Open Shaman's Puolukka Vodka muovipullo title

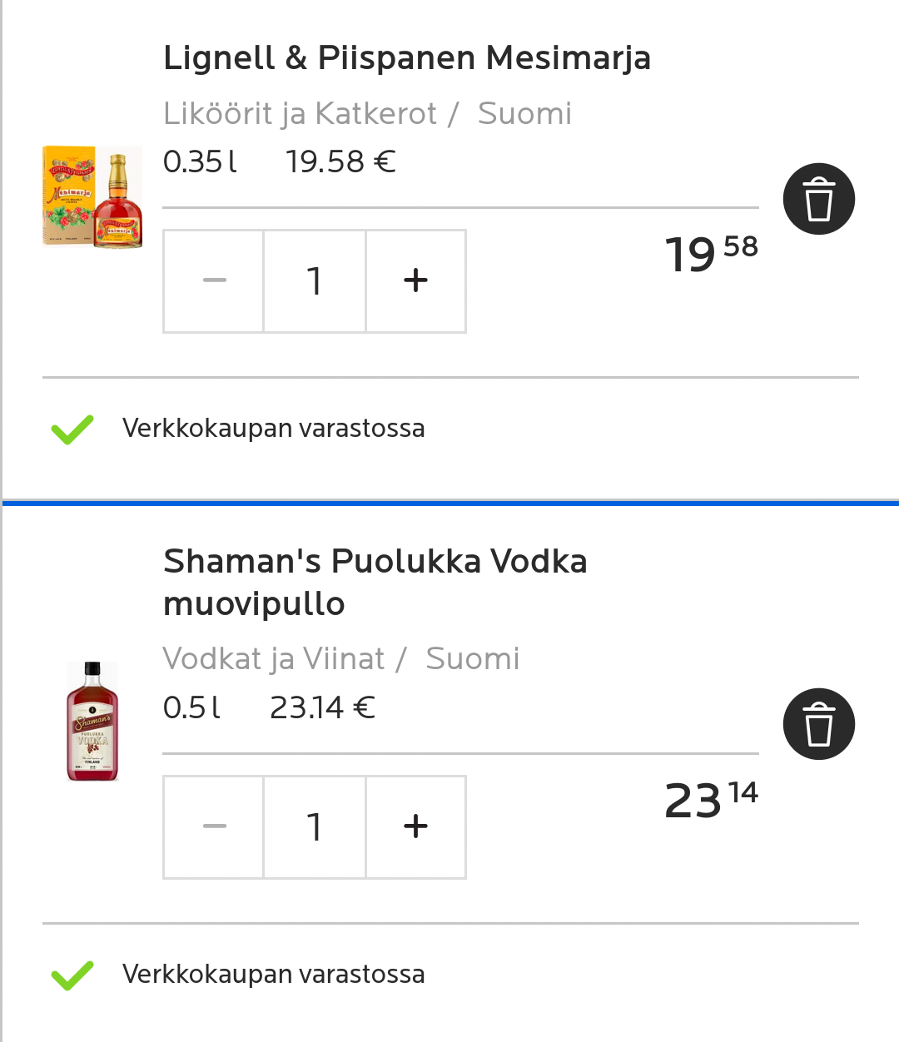[x=375, y=582]
